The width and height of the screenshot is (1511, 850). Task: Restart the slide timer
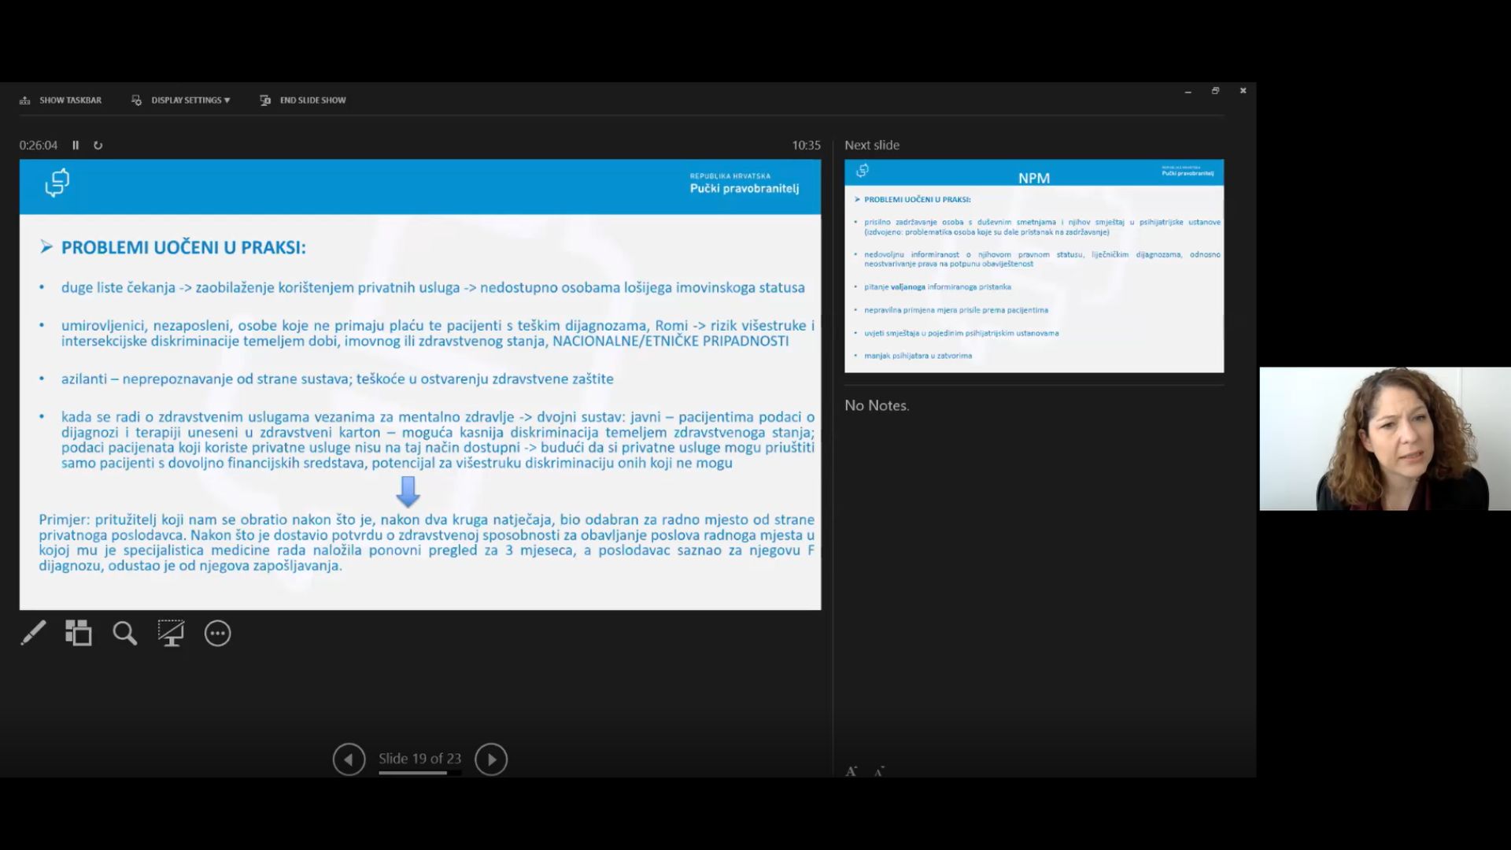tap(98, 146)
